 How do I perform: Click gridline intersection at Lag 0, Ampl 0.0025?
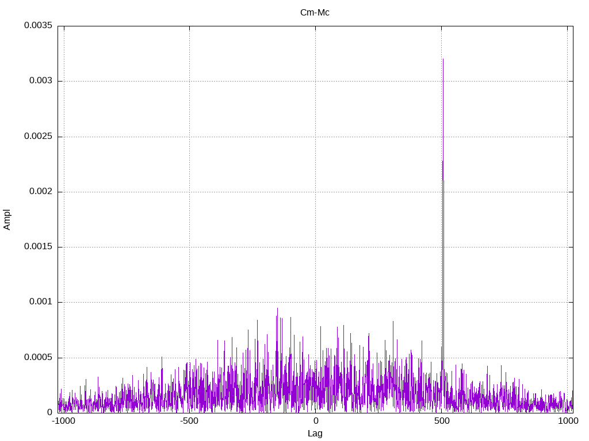coord(316,137)
